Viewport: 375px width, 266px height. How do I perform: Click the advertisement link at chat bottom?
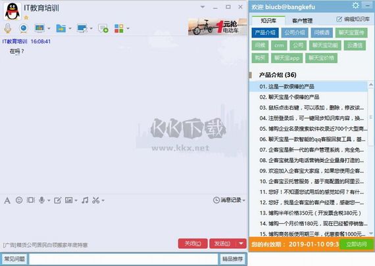[45, 245]
